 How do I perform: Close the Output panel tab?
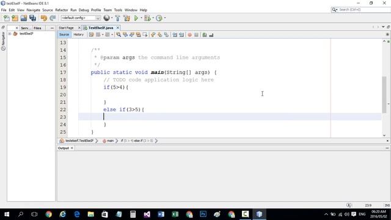click(x=72, y=148)
